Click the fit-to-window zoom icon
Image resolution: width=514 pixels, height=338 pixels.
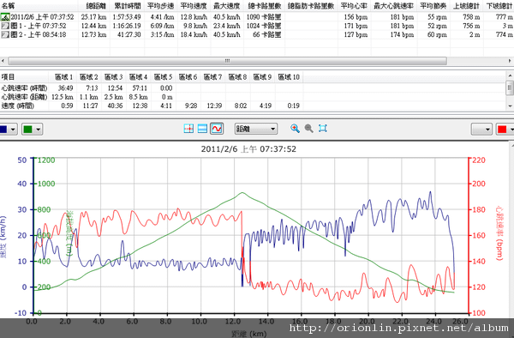coord(323,129)
